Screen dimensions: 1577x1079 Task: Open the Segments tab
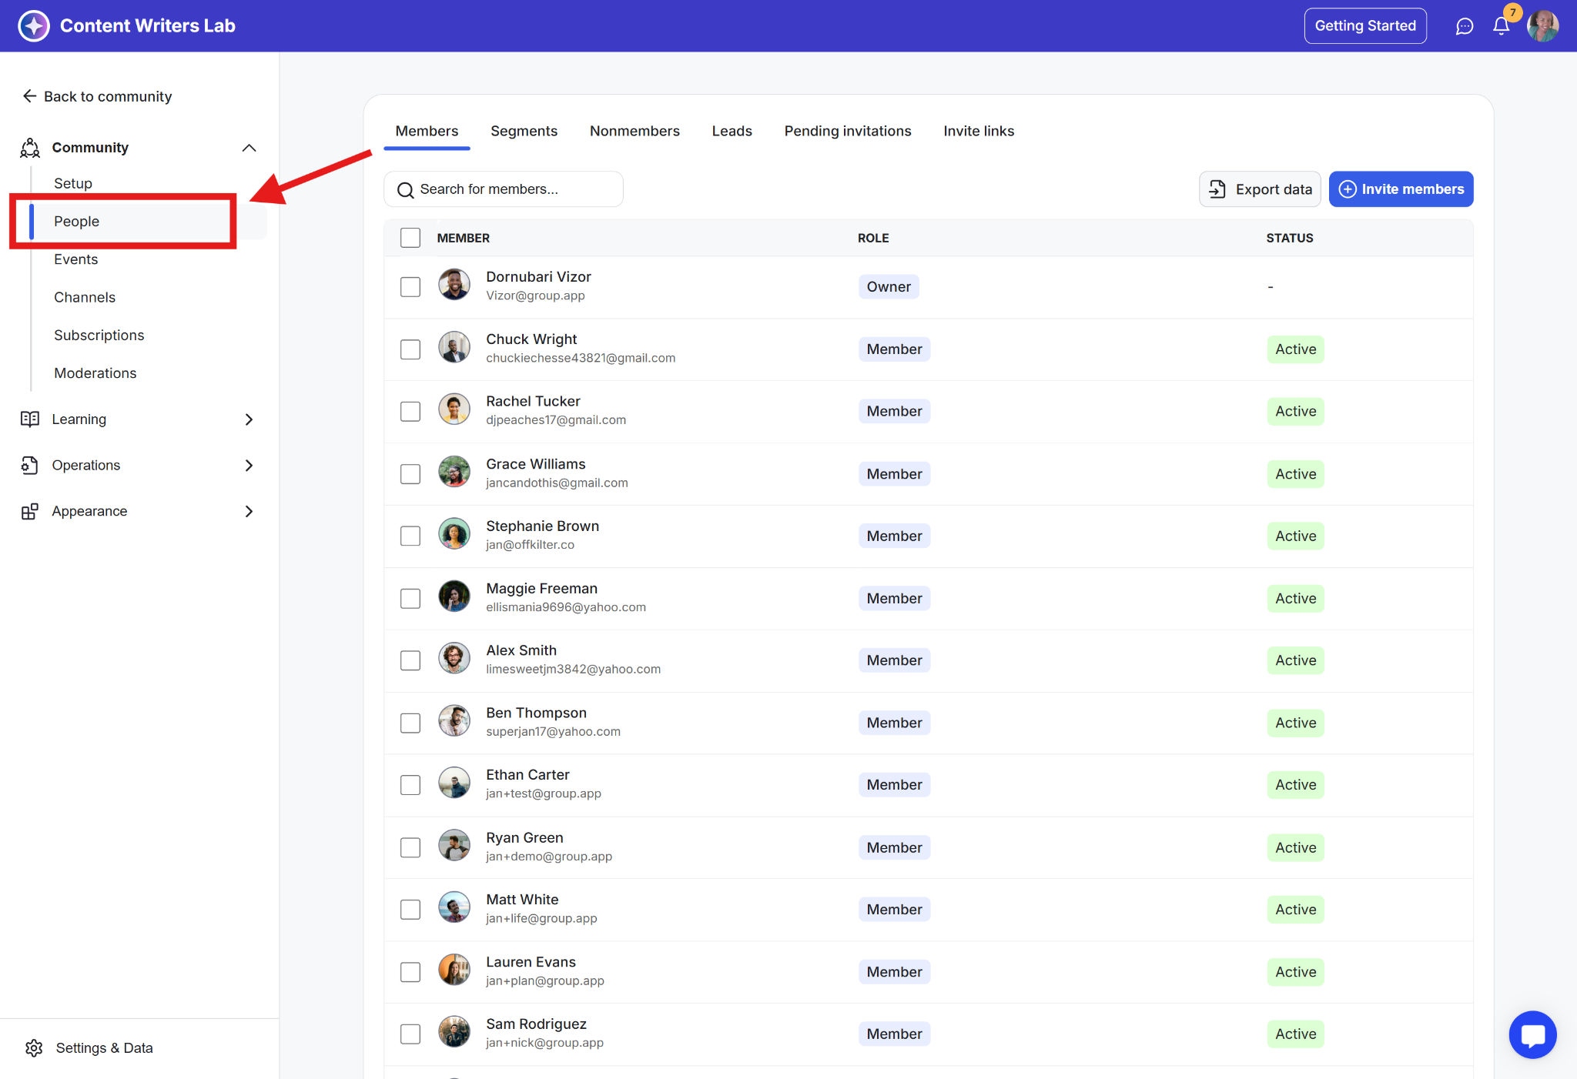pyautogui.click(x=524, y=131)
